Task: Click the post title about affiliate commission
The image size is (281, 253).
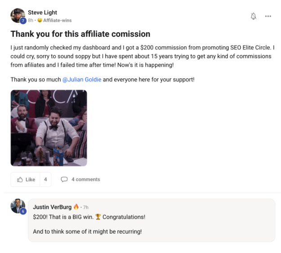Action: coord(80,34)
